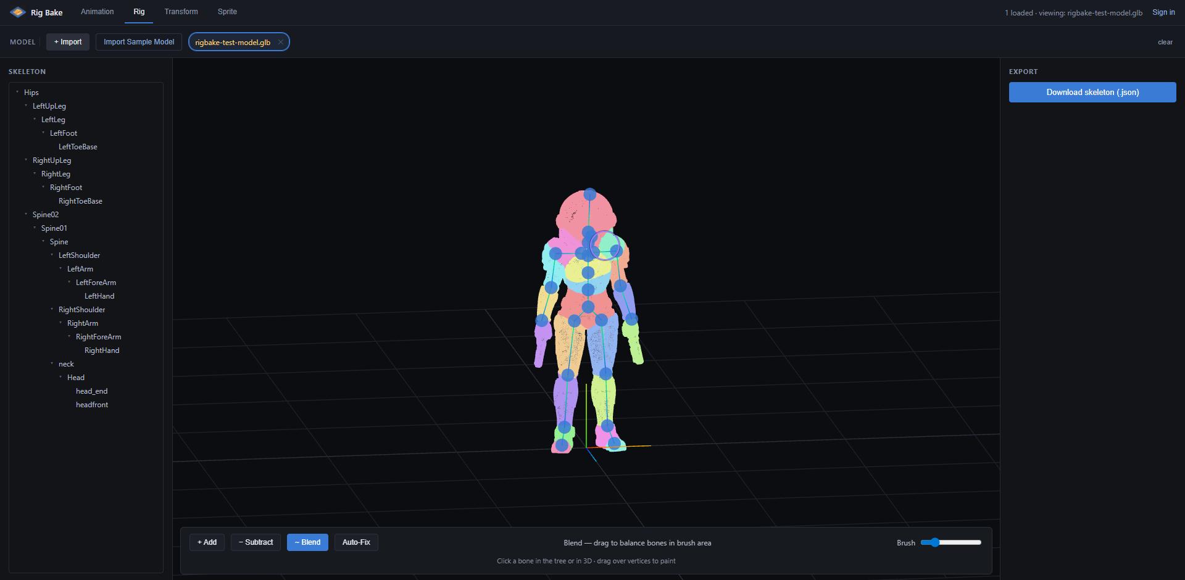Click Import Sample Model
Screen dimensions: 1185x580
(139, 42)
